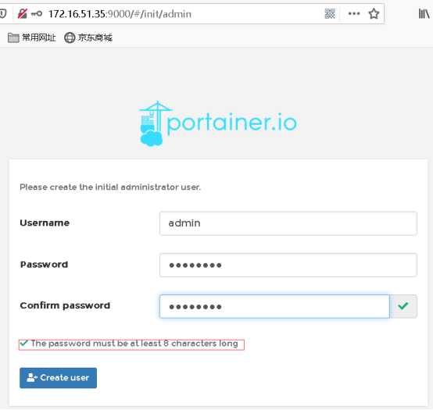Click the add-user icon on Create user button
The width and height of the screenshot is (433, 410).
click(32, 377)
